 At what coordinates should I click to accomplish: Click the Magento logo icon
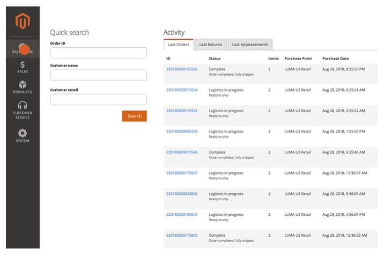pos(23,23)
